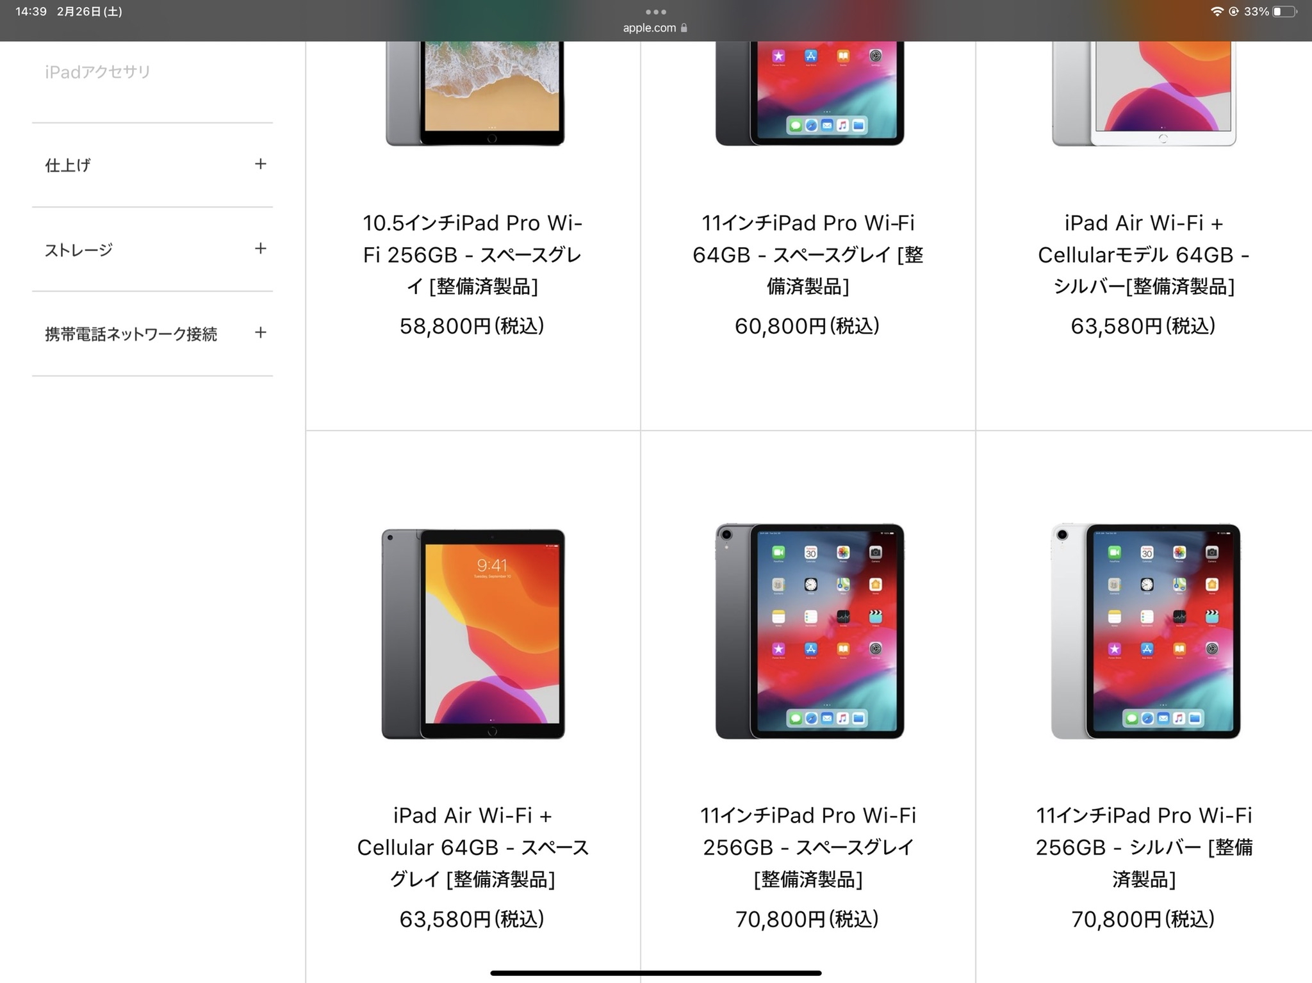The image size is (1312, 983).
Task: Expand the 仕上げ filter plus icon
Action: pos(260,164)
